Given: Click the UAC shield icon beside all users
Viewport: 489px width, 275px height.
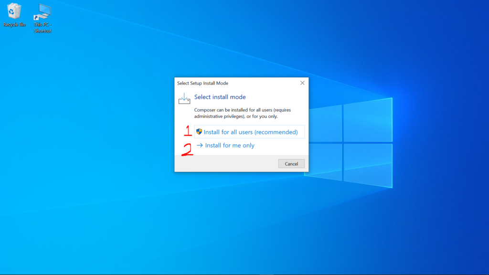Looking at the screenshot, I should 199,132.
